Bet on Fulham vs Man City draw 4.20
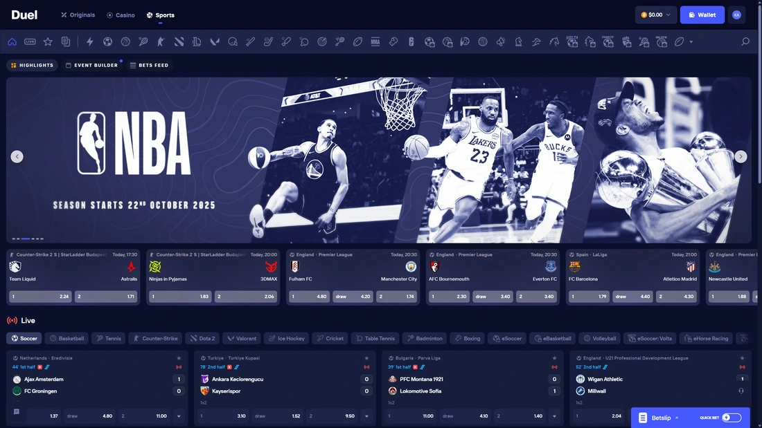Viewport: 762px width, 428px height. point(353,297)
